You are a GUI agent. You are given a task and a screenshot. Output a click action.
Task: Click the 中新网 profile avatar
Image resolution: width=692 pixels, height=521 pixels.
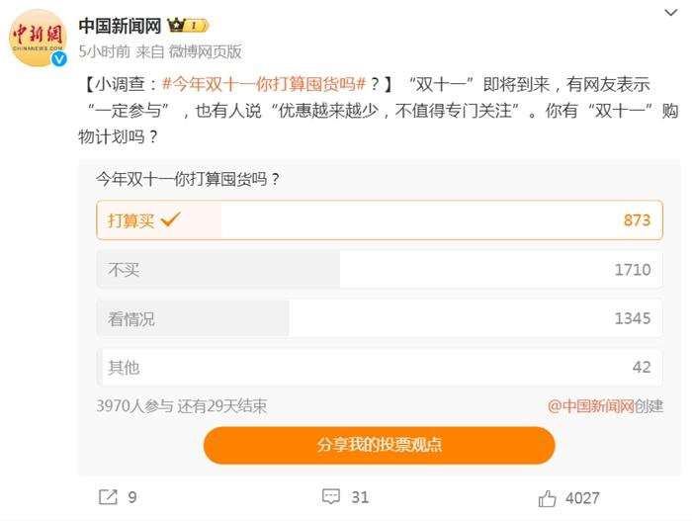click(x=38, y=40)
